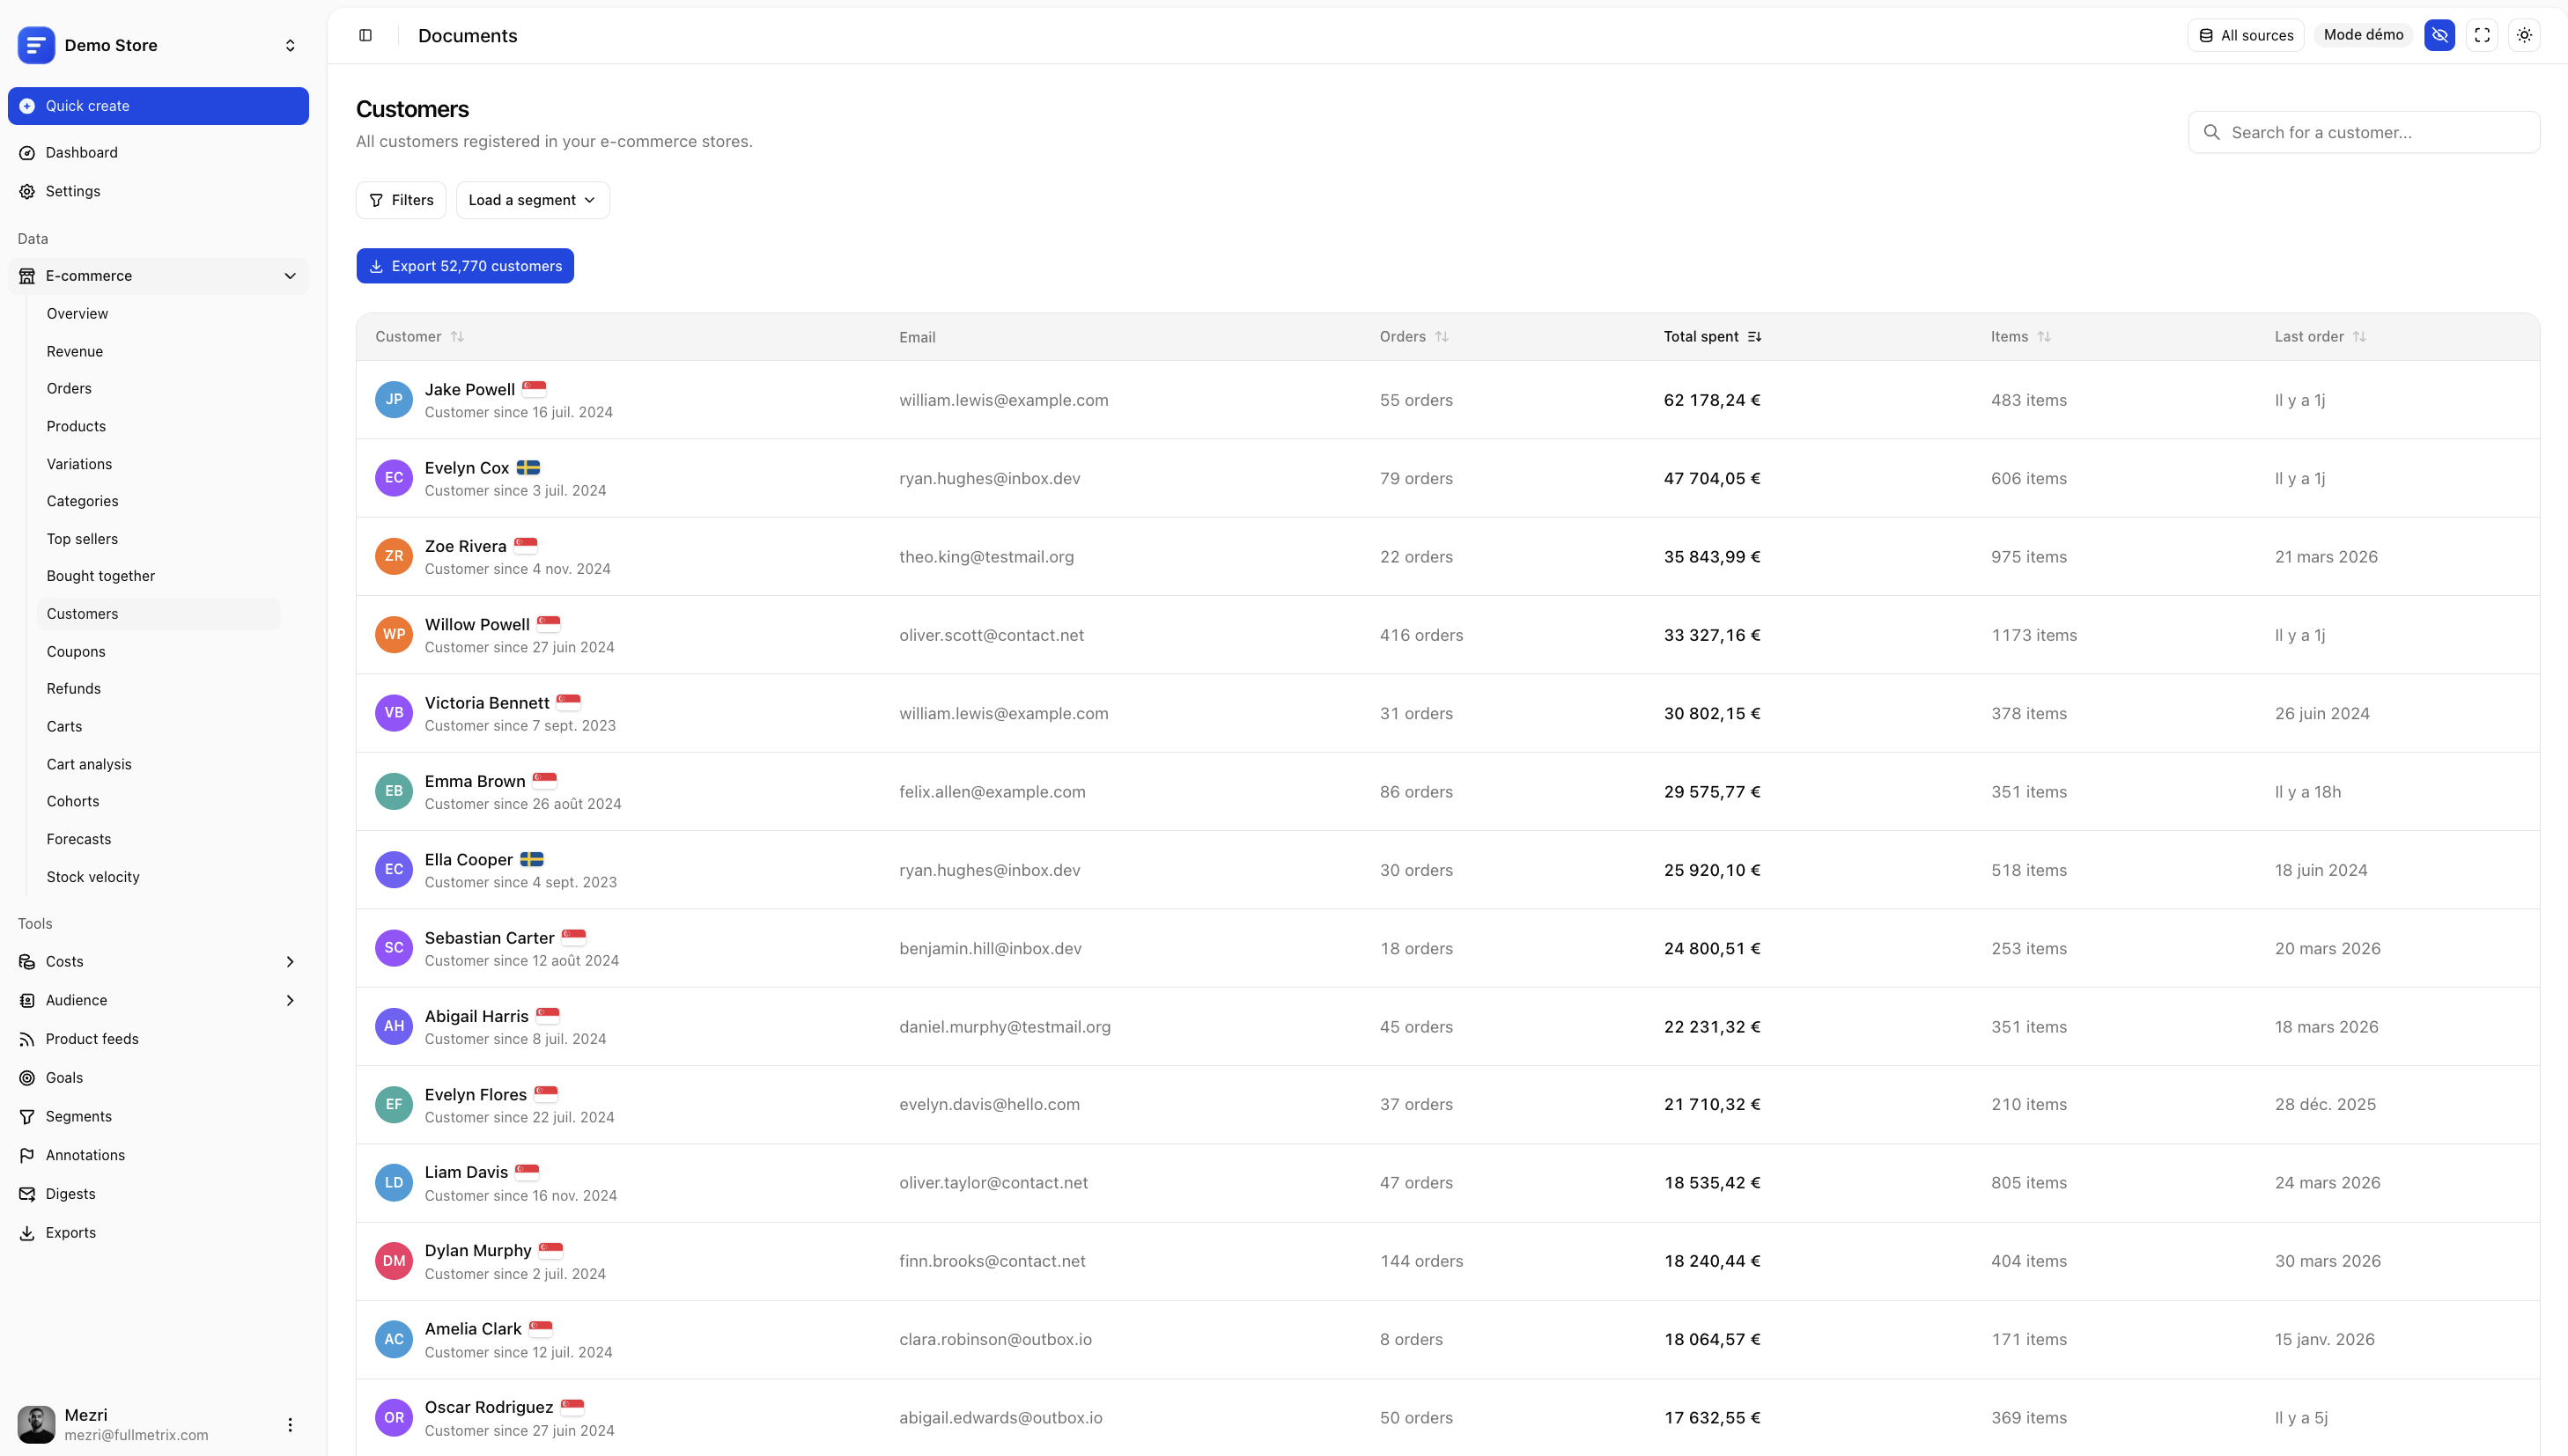This screenshot has width=2568, height=1456.
Task: Click the Dashboard icon in sidebar
Action: coord(27,152)
